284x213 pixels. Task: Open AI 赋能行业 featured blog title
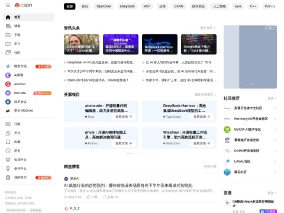click(x=128, y=186)
